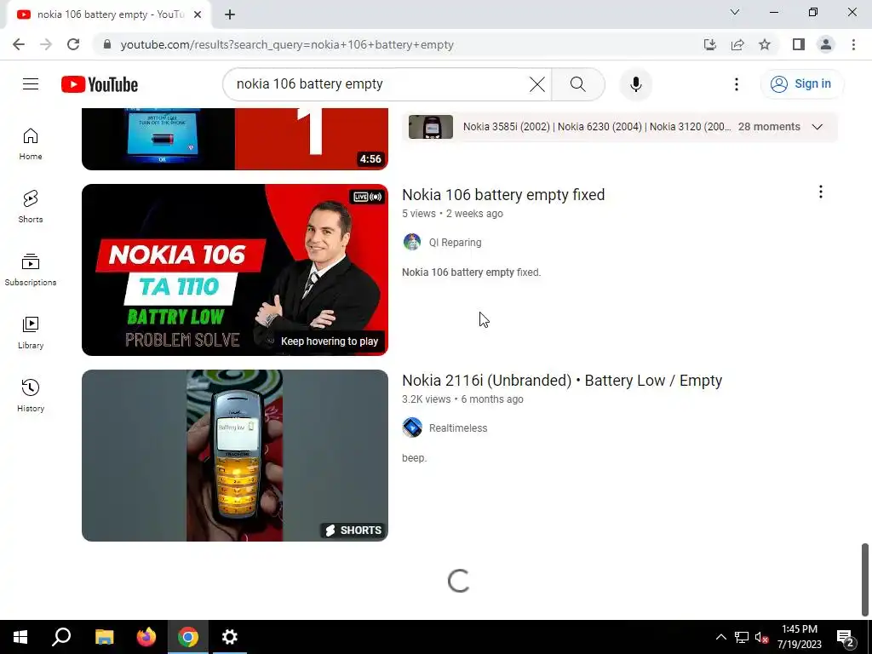
Task: Open Windows Settings from taskbar
Action: tap(230, 637)
